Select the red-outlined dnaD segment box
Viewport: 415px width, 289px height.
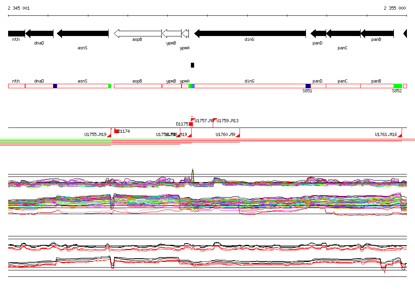pos(39,86)
